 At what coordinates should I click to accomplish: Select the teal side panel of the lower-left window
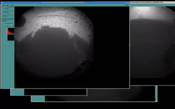coord(17,92)
